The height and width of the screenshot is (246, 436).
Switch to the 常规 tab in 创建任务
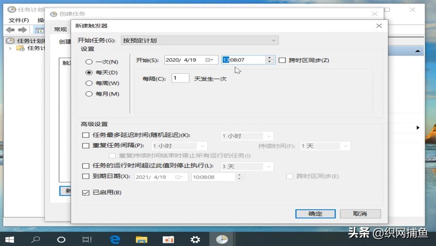pyautogui.click(x=60, y=29)
